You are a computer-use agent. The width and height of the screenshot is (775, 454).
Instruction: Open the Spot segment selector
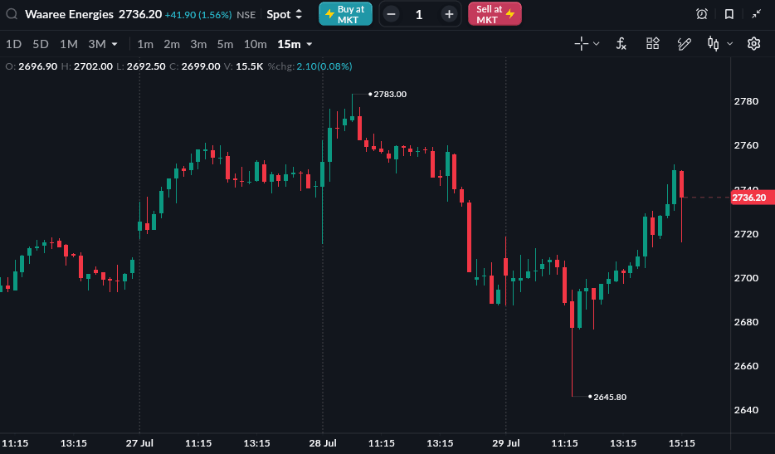[x=285, y=14]
